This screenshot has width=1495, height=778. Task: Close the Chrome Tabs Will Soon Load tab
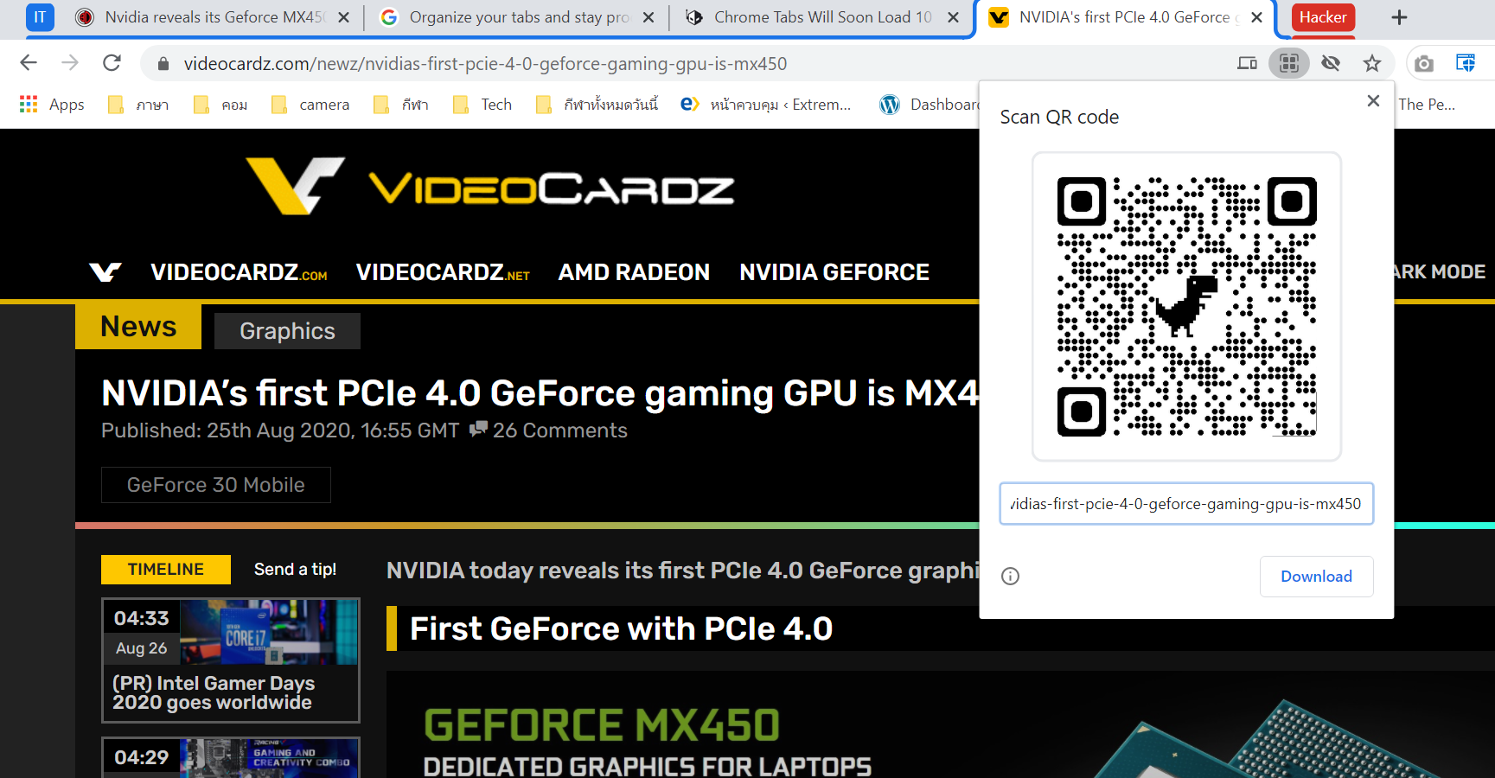tap(953, 17)
